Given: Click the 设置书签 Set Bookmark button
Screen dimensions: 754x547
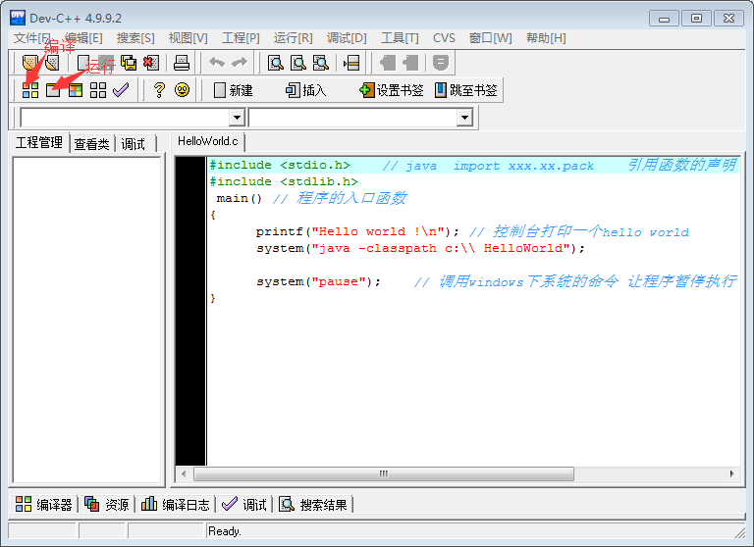Looking at the screenshot, I should coord(392,90).
